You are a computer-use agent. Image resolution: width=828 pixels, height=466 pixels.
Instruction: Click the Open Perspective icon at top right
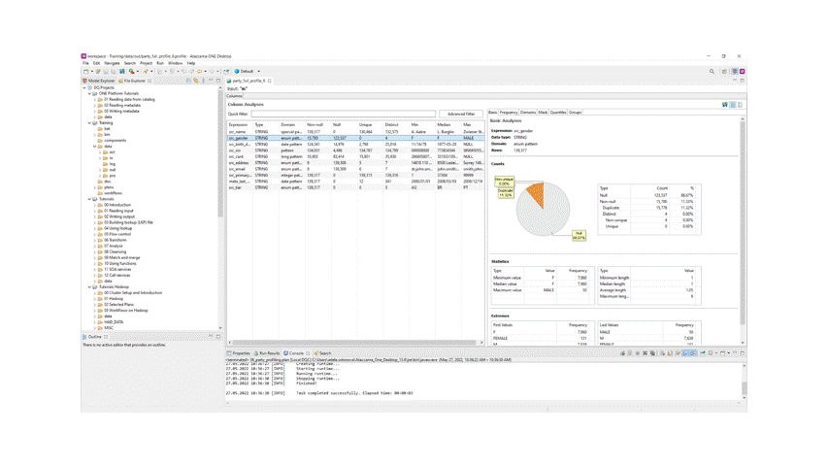click(x=724, y=71)
